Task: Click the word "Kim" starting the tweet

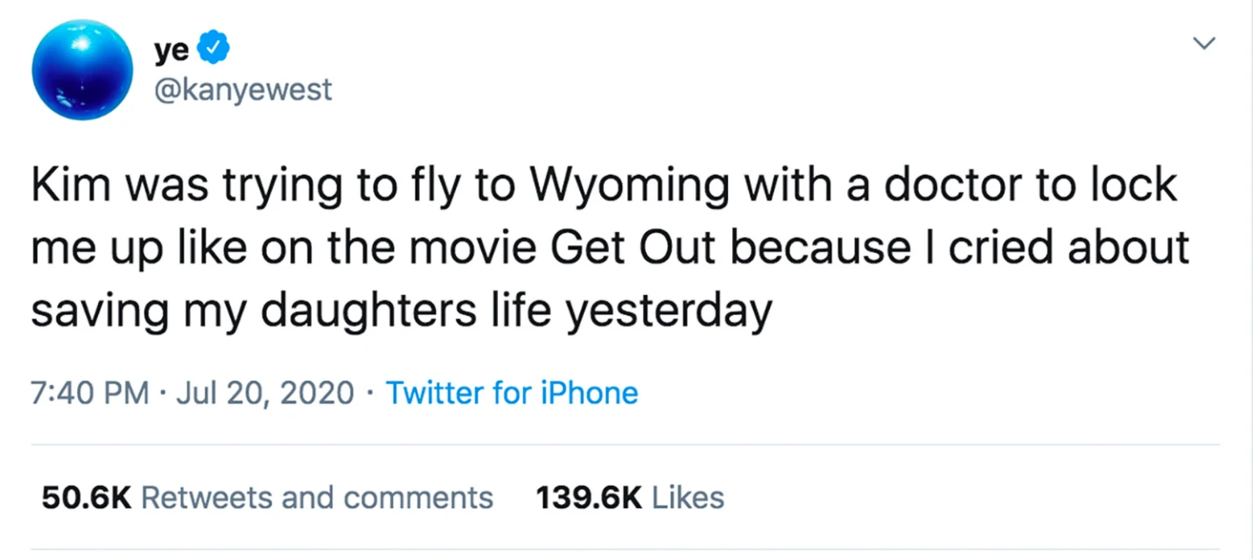Action: (67, 185)
